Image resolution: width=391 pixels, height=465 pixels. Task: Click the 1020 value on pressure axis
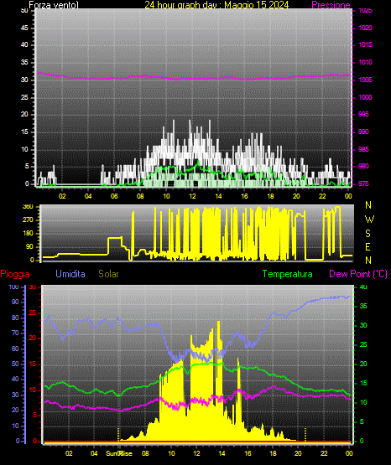[365, 28]
